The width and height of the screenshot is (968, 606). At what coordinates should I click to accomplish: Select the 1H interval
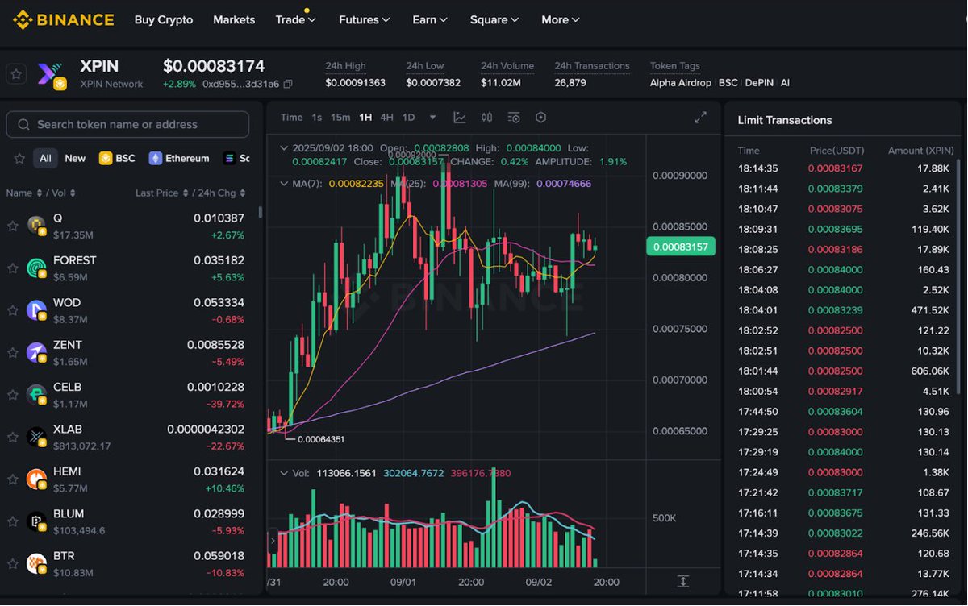365,118
